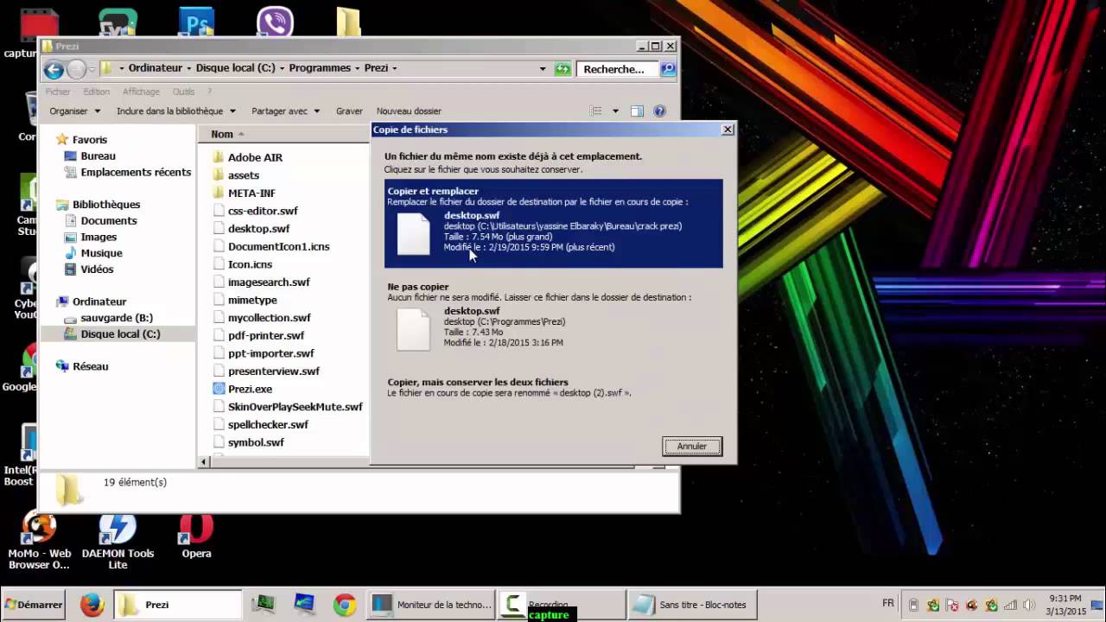Image resolution: width=1106 pixels, height=622 pixels.
Task: Open address bar history dropdown arrow
Action: (543, 69)
